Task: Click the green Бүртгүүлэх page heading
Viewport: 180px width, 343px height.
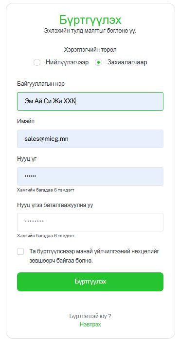Action: [x=90, y=20]
